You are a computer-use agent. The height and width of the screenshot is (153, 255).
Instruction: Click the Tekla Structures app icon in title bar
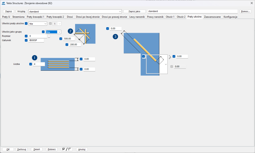click(3, 3)
